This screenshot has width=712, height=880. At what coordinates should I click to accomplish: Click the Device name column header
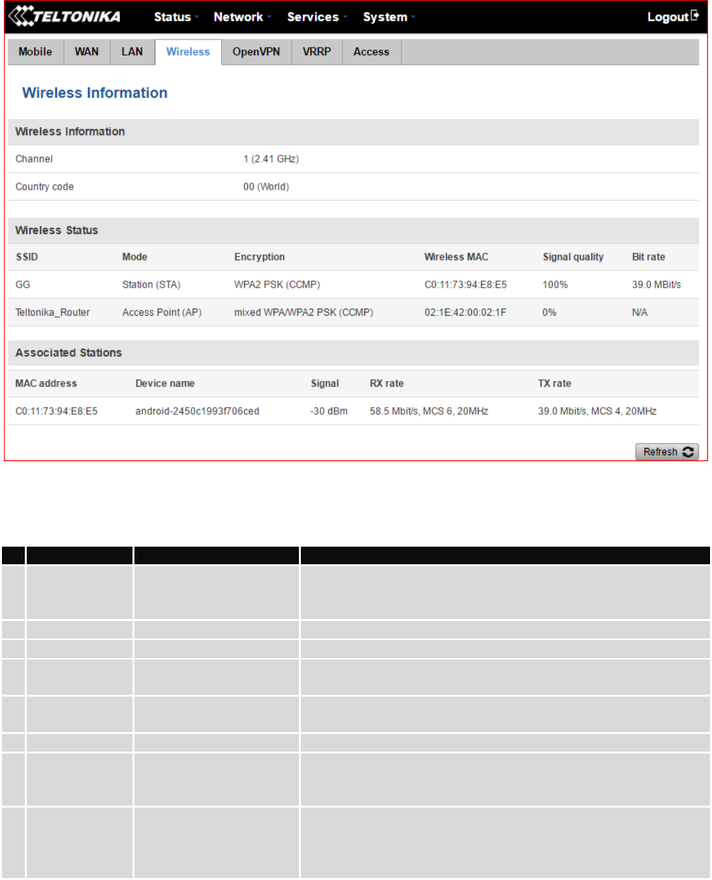click(x=165, y=384)
